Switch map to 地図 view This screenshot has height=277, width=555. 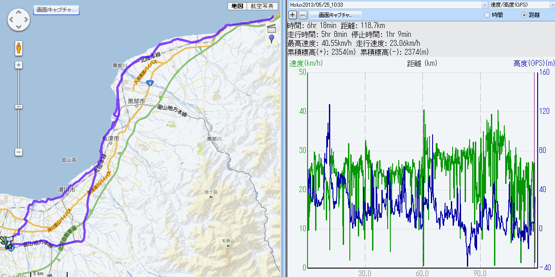(x=237, y=6)
